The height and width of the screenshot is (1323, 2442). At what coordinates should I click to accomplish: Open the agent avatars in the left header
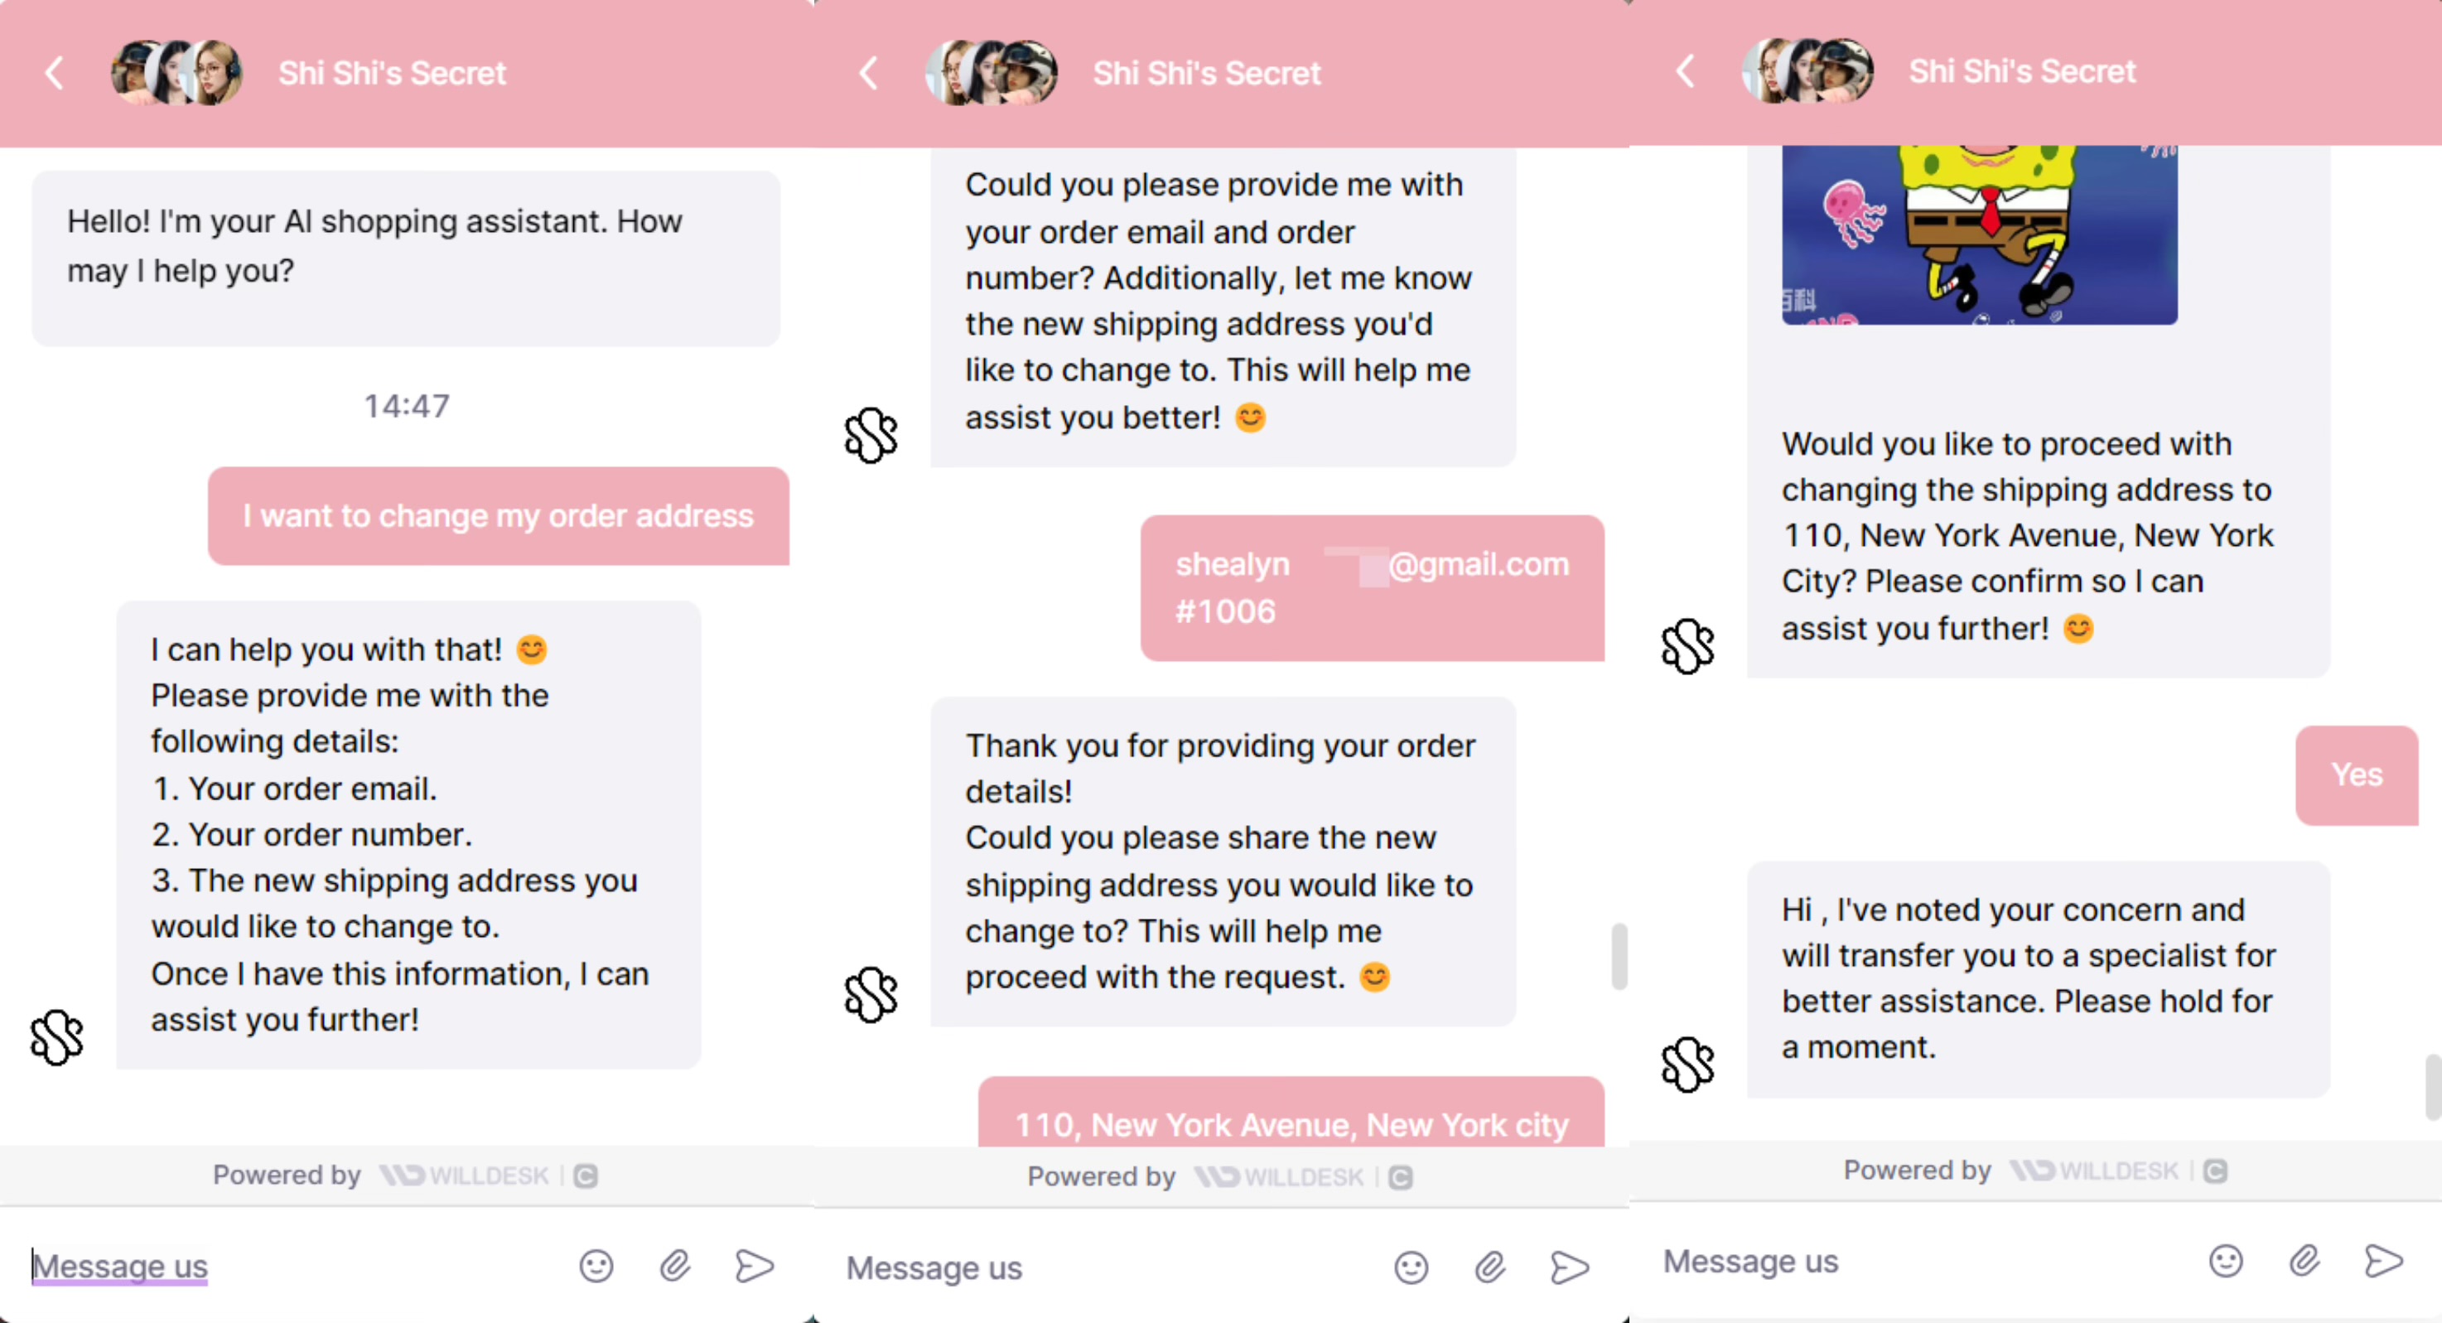(176, 72)
